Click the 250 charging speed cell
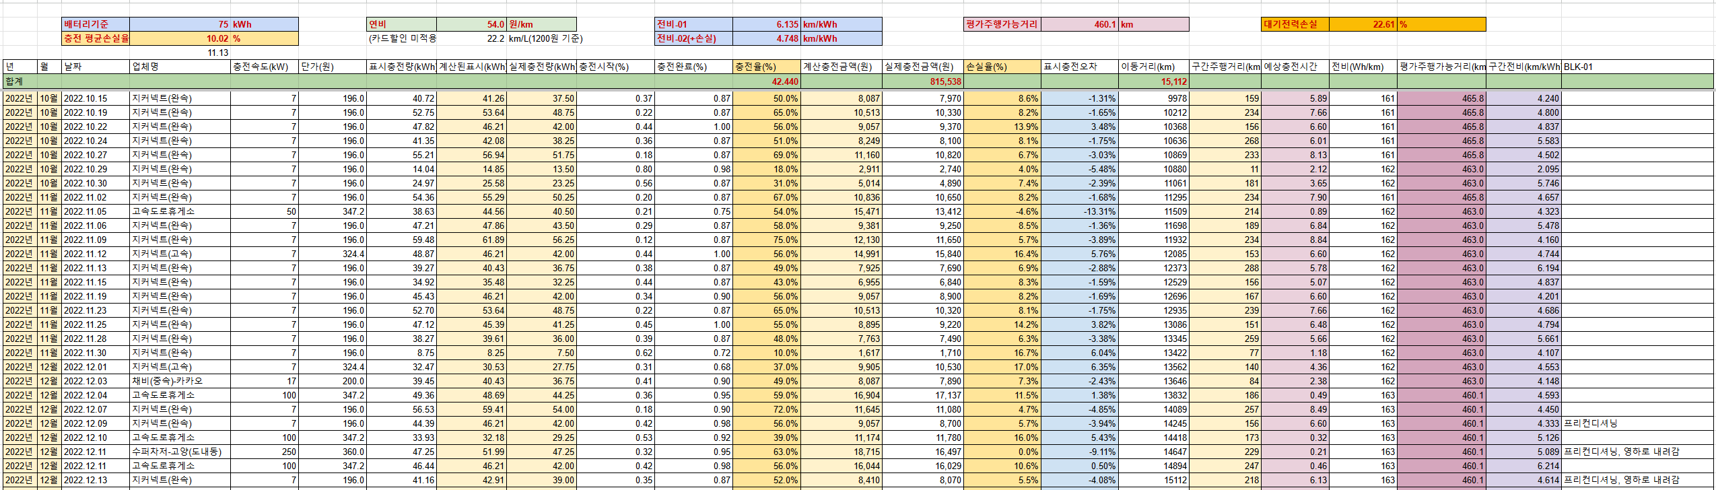The height and width of the screenshot is (490, 1716). click(265, 452)
